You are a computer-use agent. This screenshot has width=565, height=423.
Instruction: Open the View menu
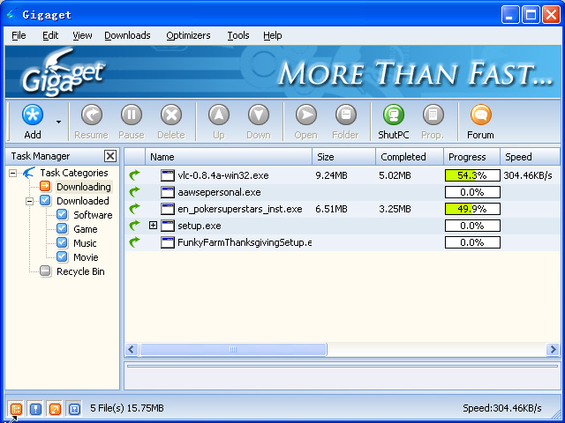82,35
